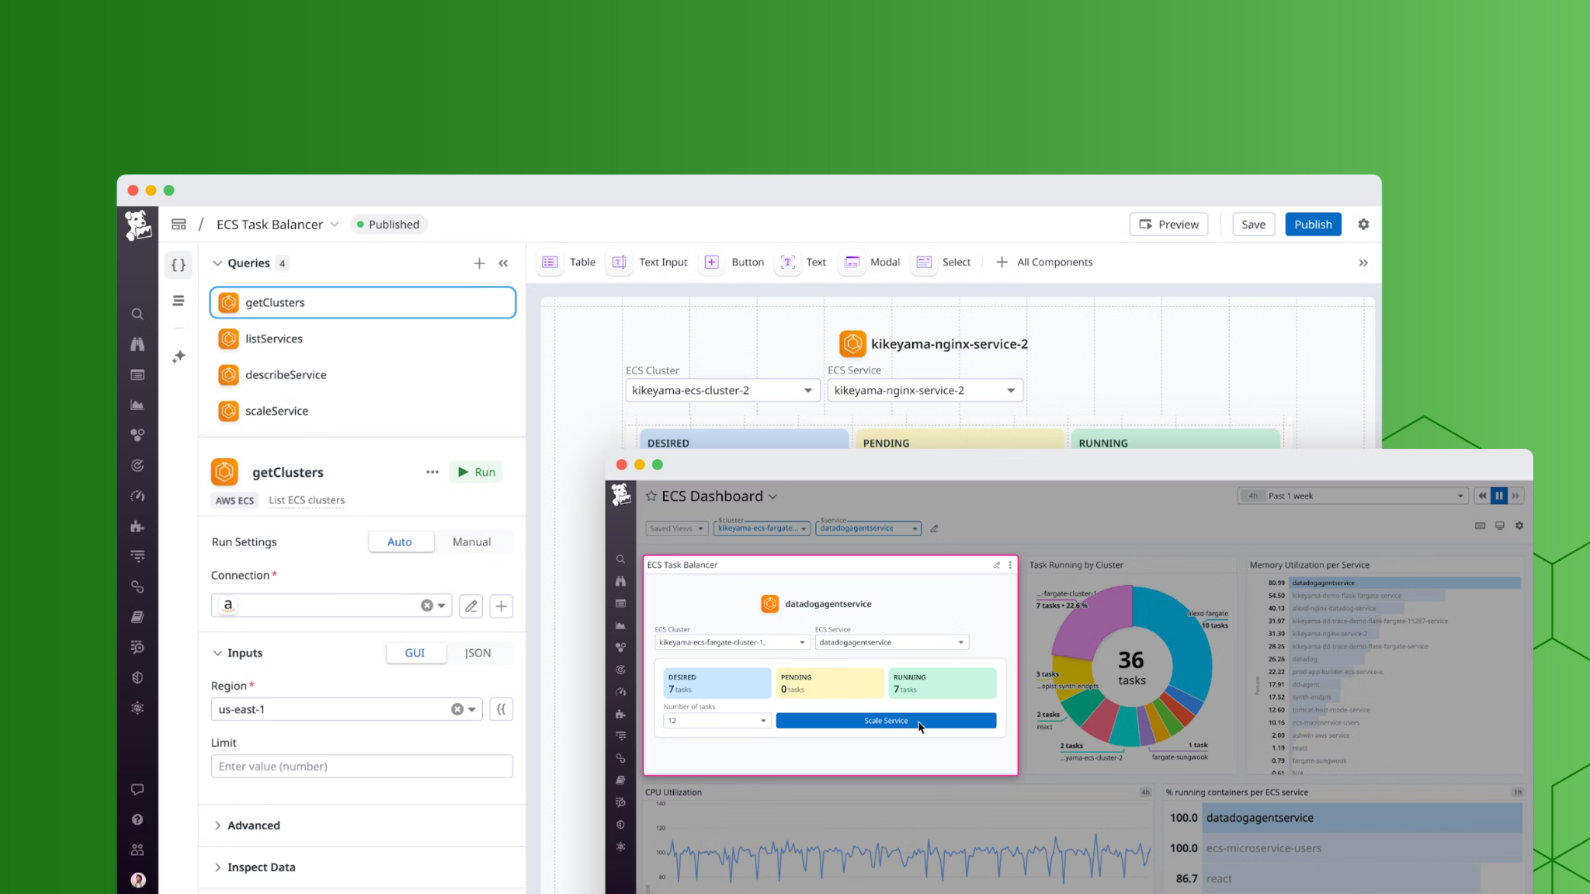
Task: Expand the Advanced section
Action: click(253, 826)
